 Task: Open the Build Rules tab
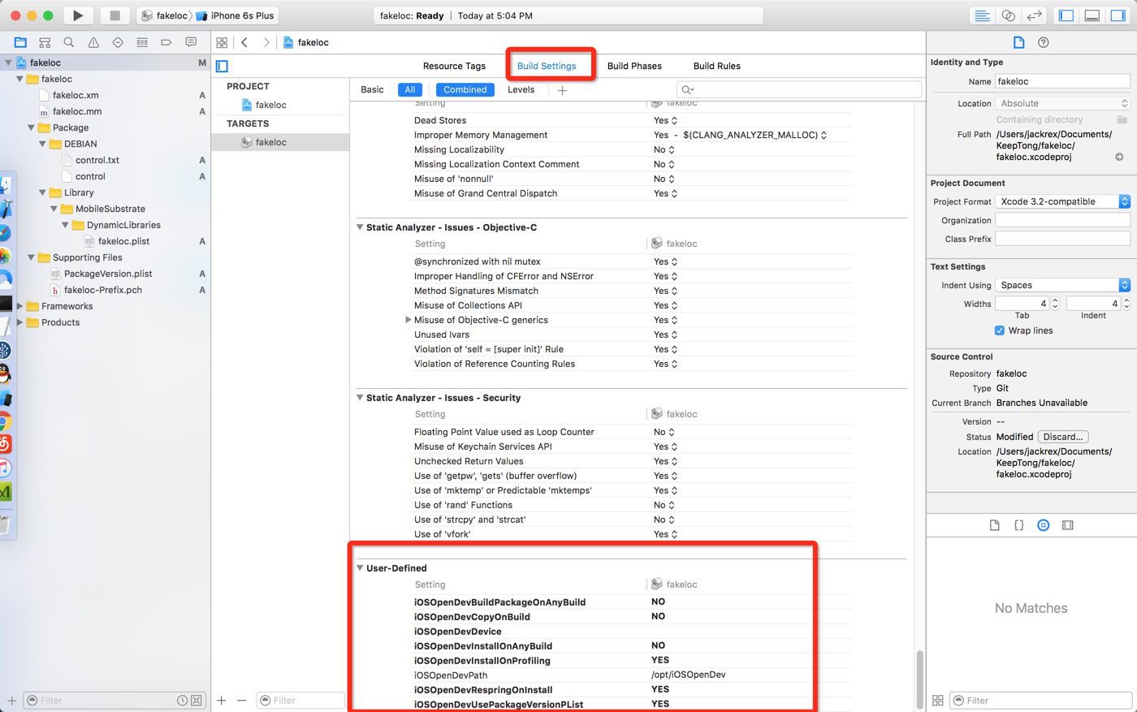pos(716,66)
